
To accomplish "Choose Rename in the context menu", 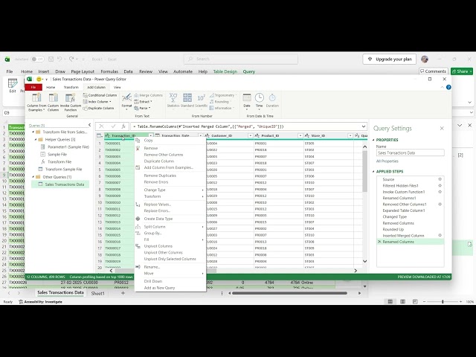I will pos(170,267).
